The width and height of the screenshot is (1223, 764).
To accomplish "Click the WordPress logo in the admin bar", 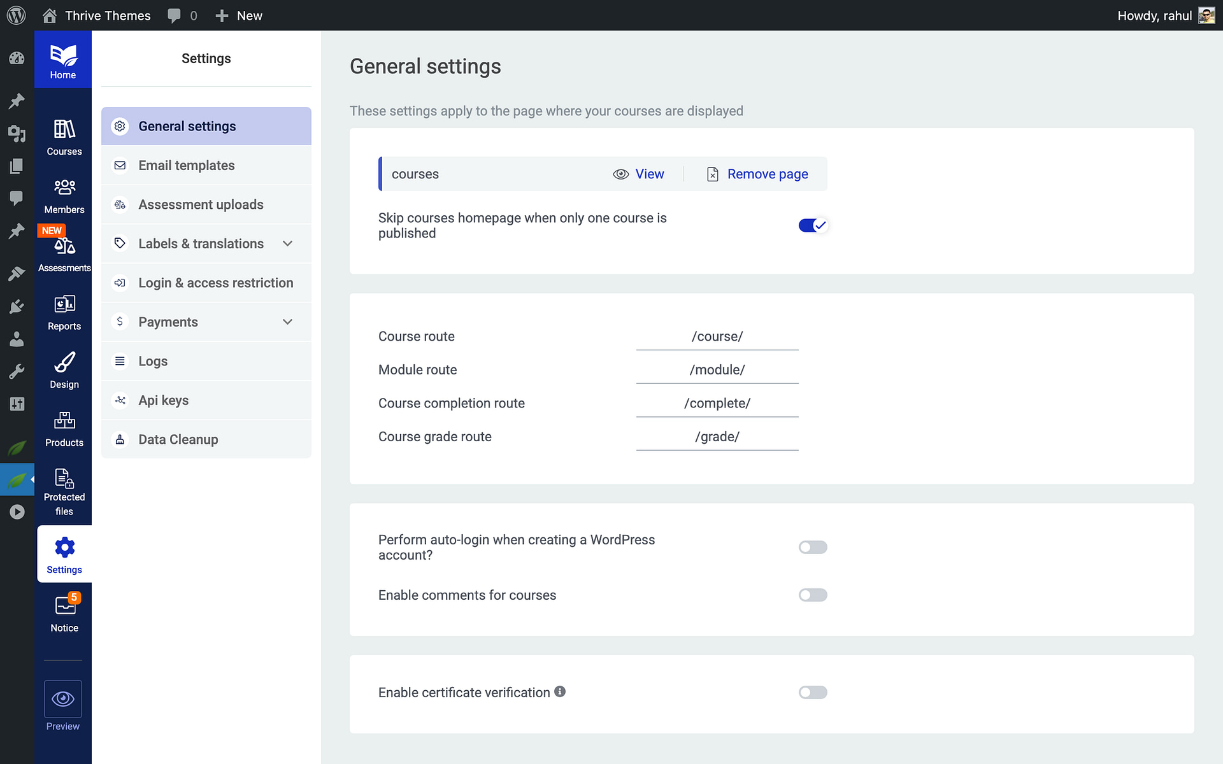I will 16,15.
